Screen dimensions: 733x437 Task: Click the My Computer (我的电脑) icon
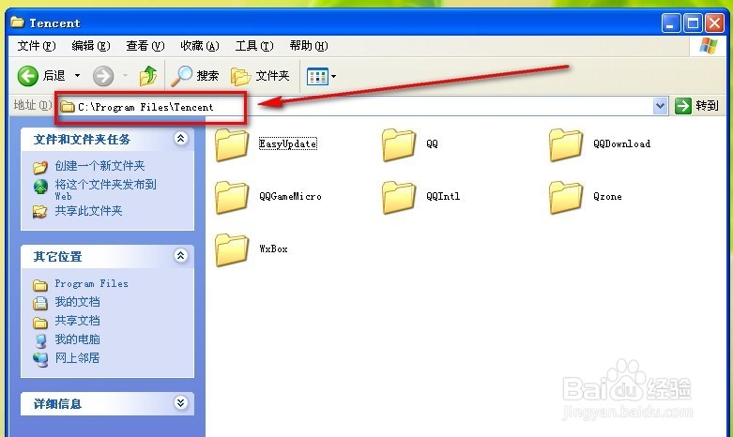click(40, 340)
